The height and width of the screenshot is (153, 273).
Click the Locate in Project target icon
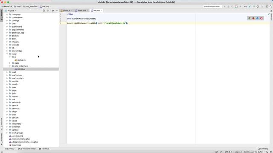[44, 11]
